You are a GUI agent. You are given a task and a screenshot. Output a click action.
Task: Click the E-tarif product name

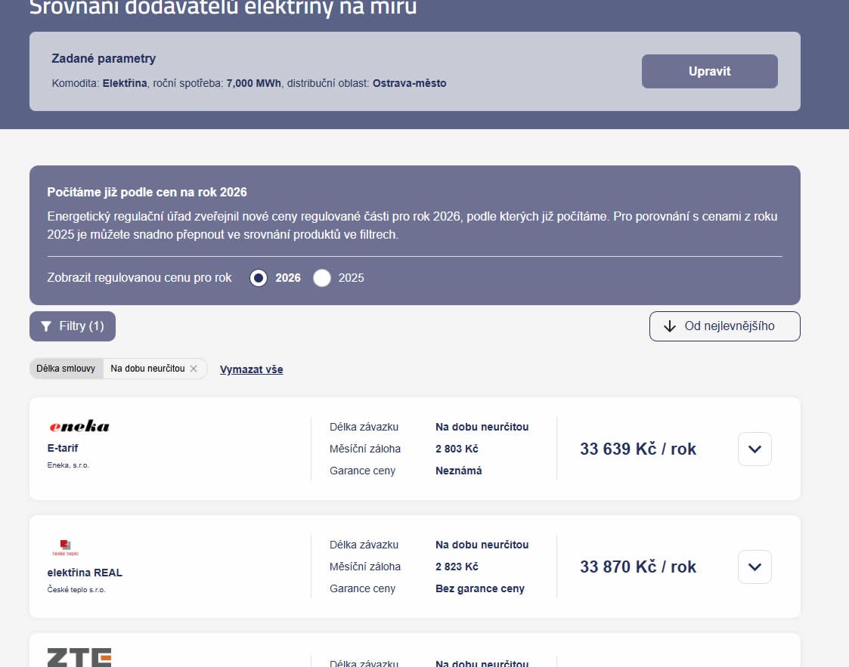click(63, 448)
